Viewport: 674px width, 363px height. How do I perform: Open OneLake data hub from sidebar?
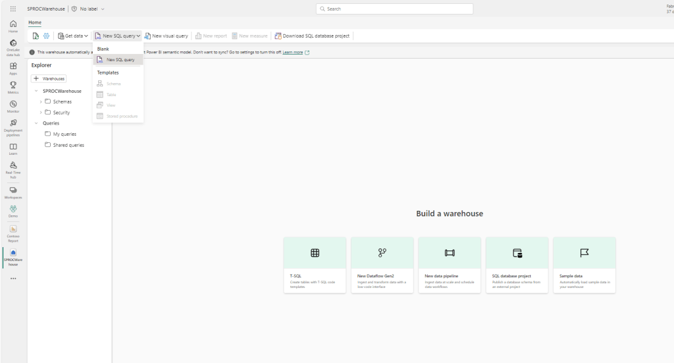coord(13,47)
